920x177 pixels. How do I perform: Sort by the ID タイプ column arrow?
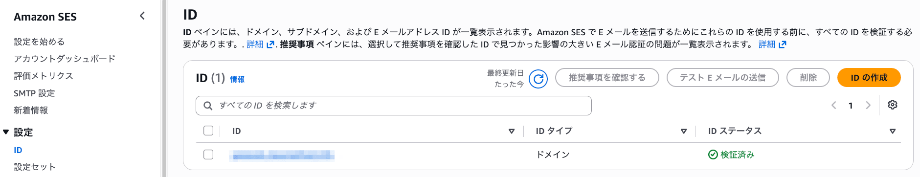point(684,131)
